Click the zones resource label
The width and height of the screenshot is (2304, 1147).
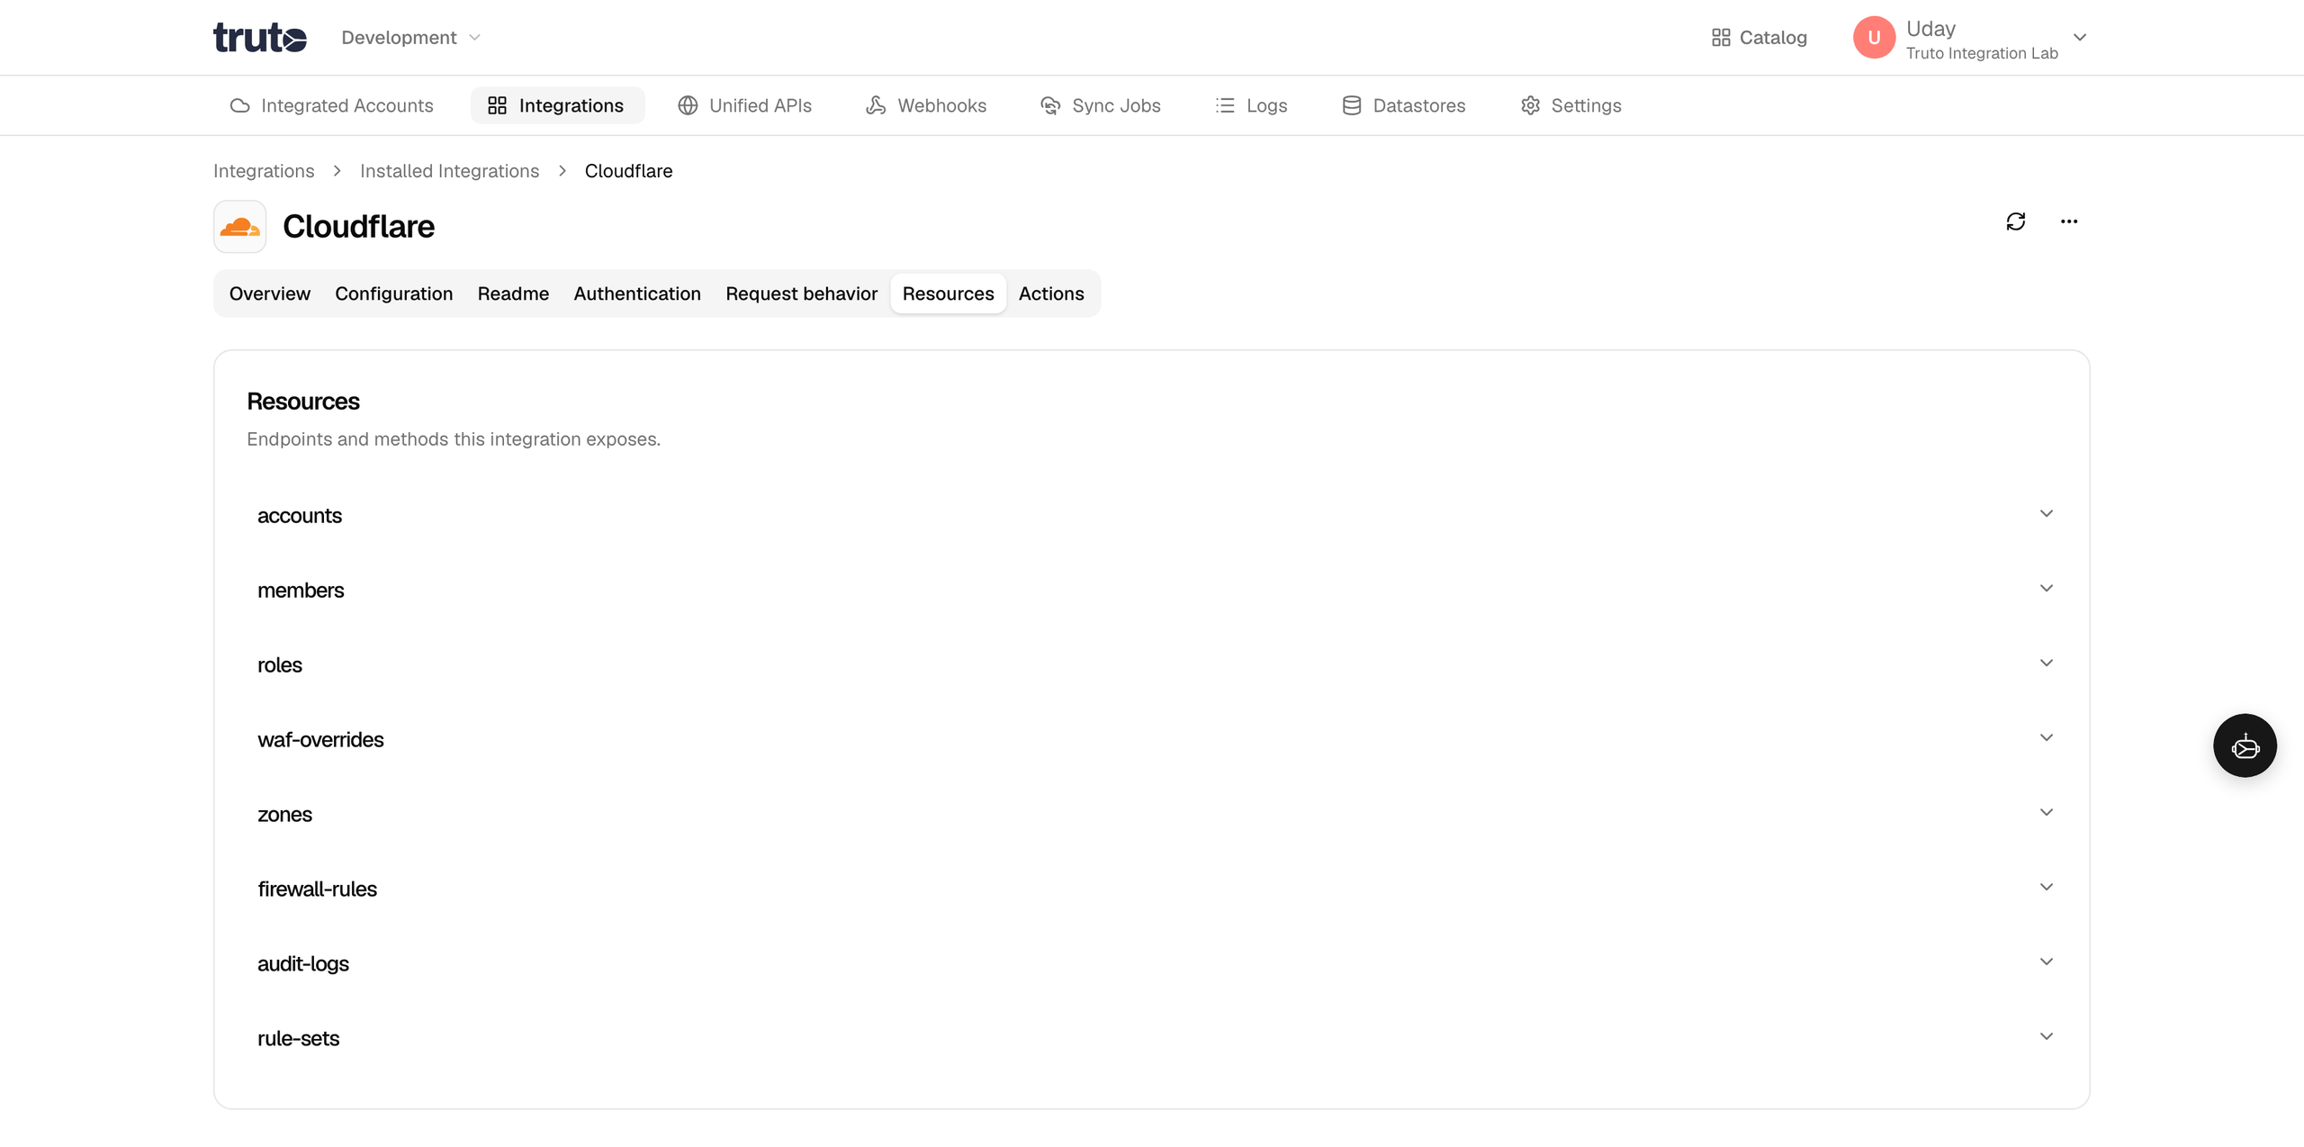pyautogui.click(x=284, y=815)
